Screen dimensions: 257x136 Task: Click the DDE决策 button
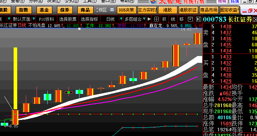pyautogui.click(x=127, y=10)
